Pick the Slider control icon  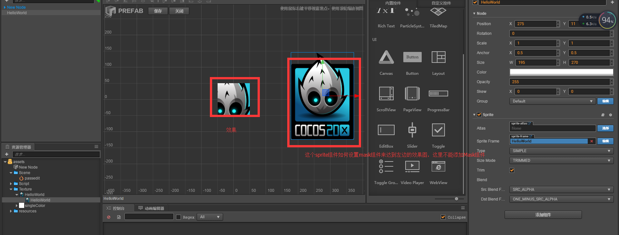tap(412, 130)
